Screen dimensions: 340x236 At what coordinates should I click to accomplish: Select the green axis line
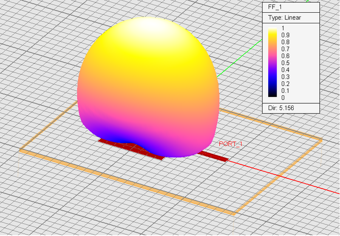click(238, 58)
